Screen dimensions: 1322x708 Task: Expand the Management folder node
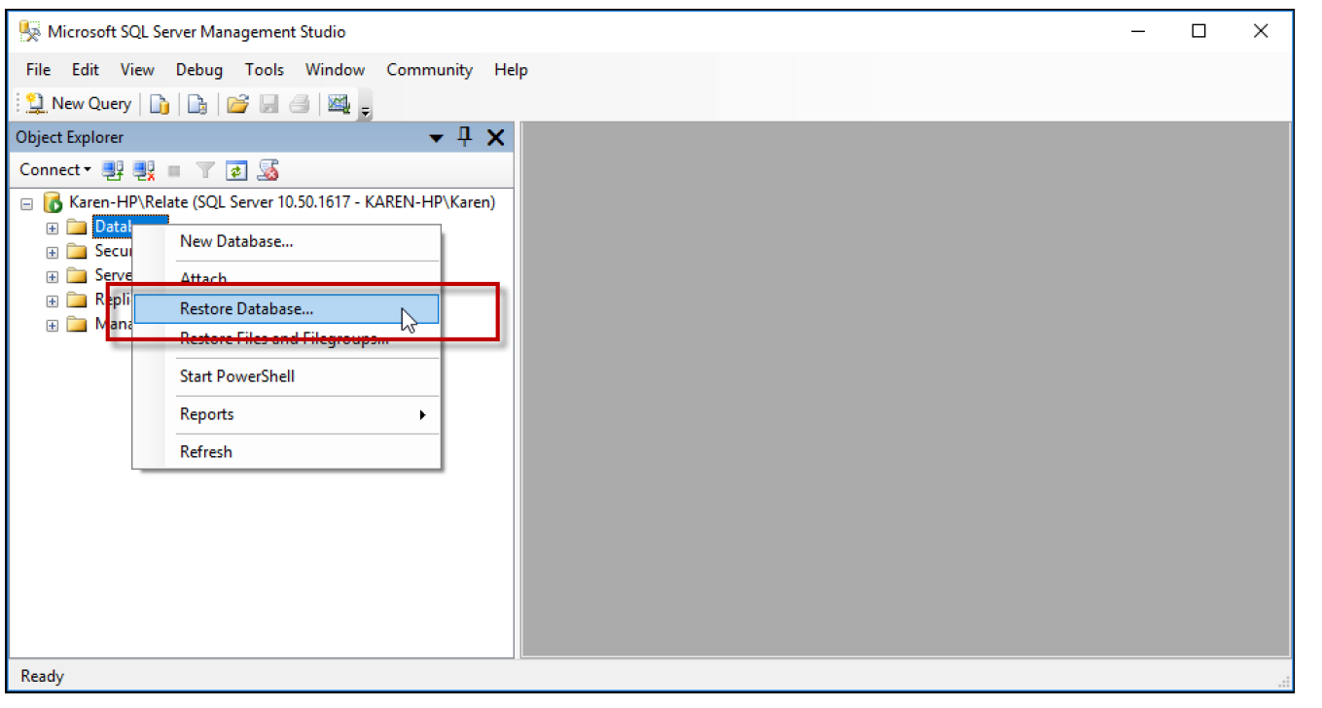point(53,326)
